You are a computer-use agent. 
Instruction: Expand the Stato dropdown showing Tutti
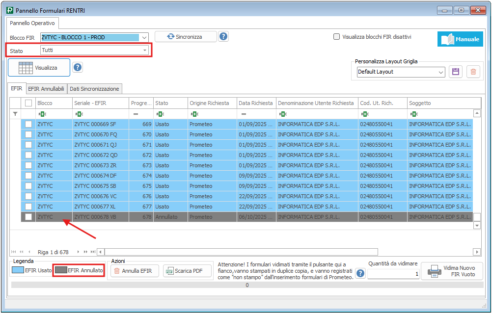pos(145,50)
